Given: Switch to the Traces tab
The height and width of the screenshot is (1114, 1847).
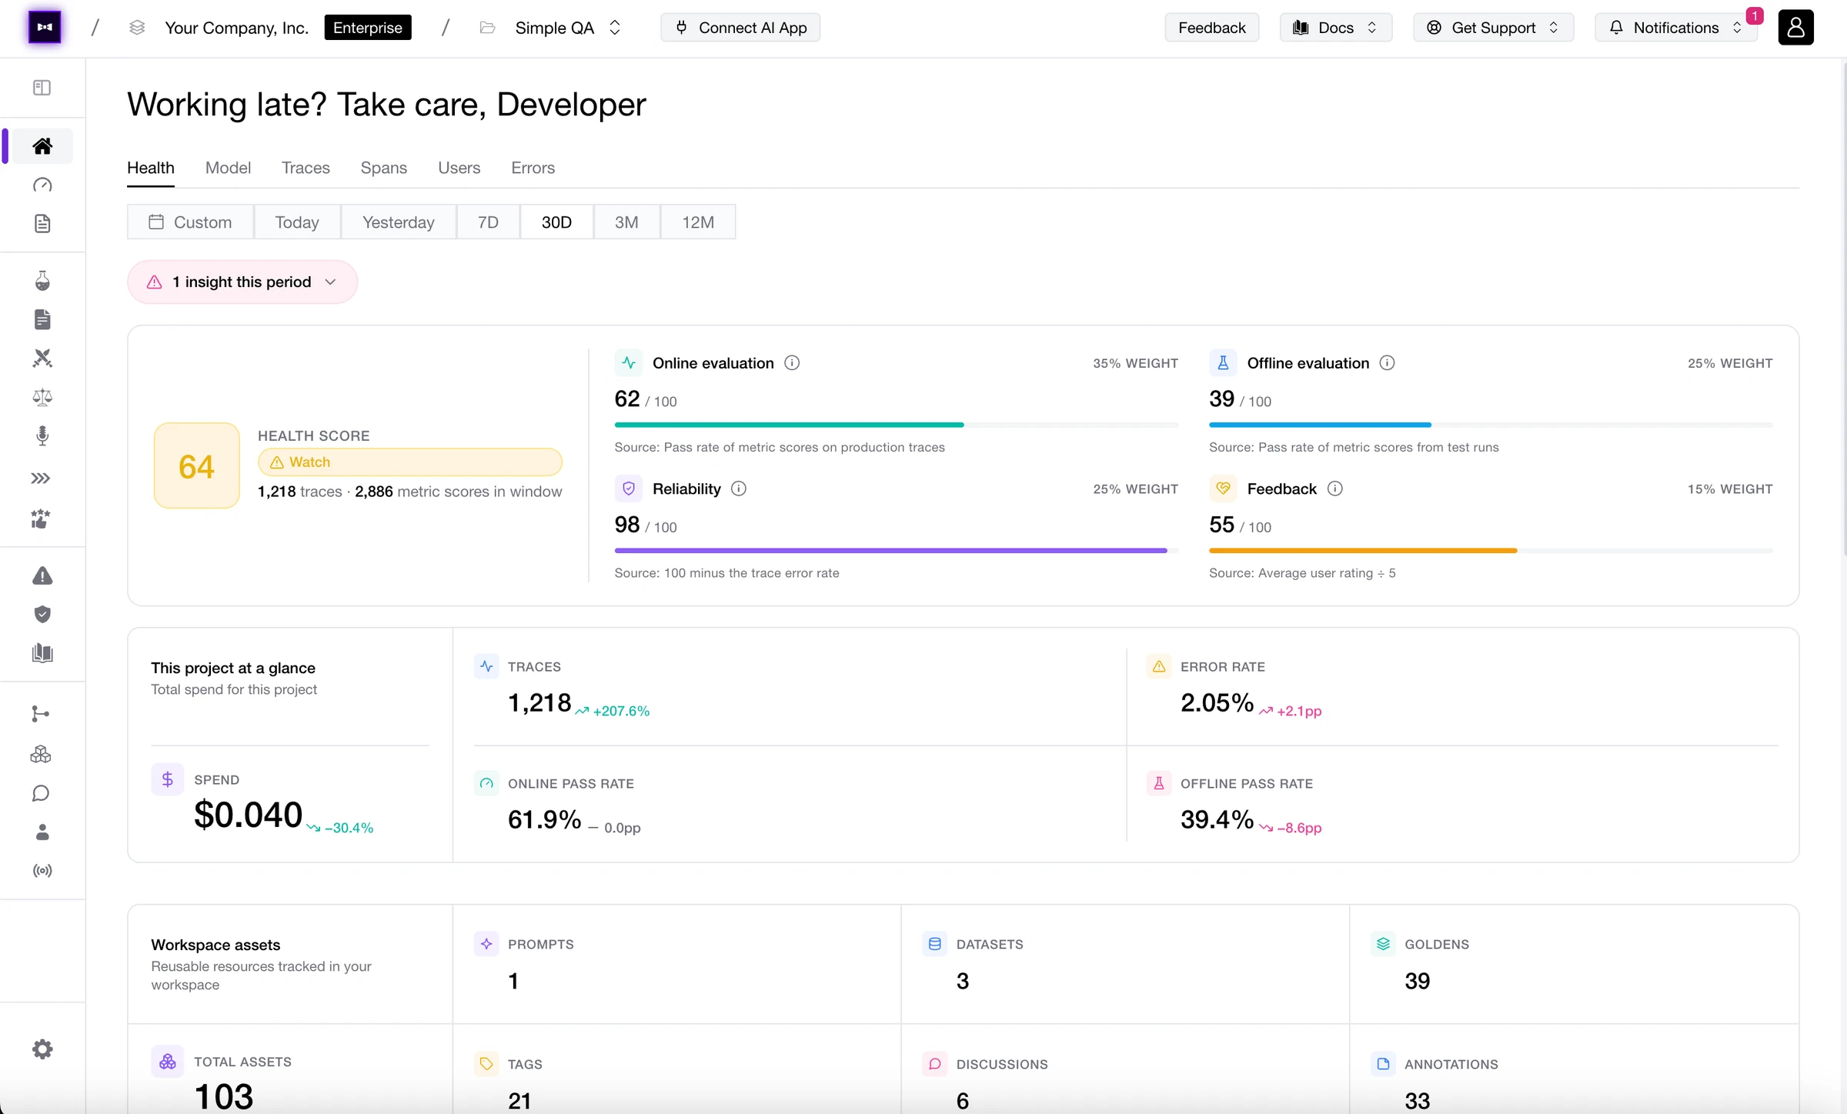Looking at the screenshot, I should tap(306, 168).
